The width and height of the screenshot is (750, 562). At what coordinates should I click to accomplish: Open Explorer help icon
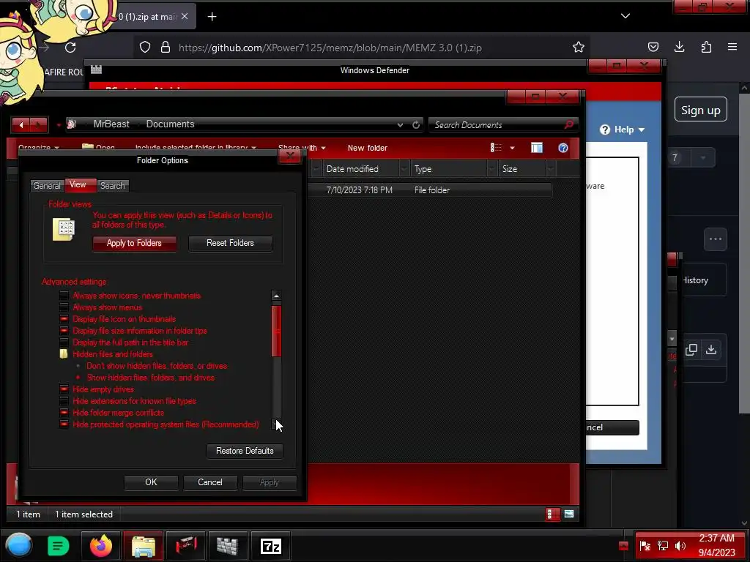point(563,148)
